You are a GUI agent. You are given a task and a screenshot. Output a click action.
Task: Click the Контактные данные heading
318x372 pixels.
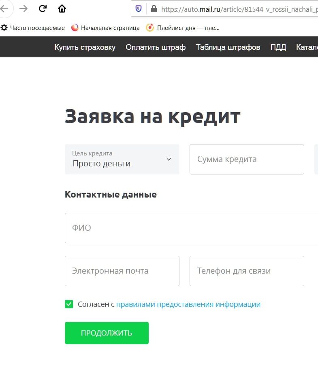coord(111,195)
